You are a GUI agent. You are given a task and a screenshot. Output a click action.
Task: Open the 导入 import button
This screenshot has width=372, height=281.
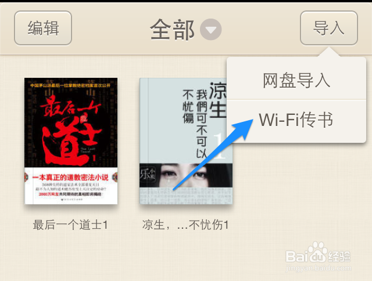pyautogui.click(x=329, y=28)
